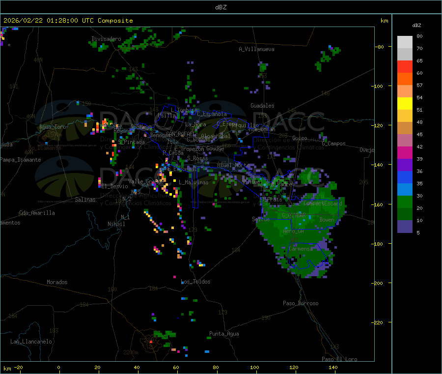The height and width of the screenshot is (374, 442).
Task: Click the C_Campos map label
Action: tap(334, 144)
